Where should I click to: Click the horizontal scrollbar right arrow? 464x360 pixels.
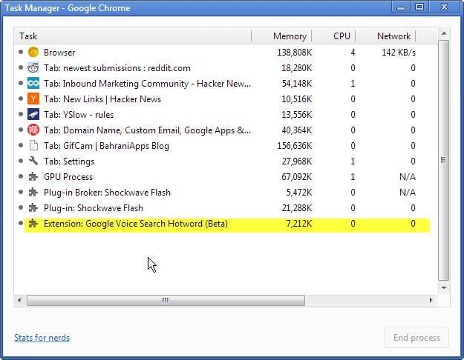pos(431,300)
